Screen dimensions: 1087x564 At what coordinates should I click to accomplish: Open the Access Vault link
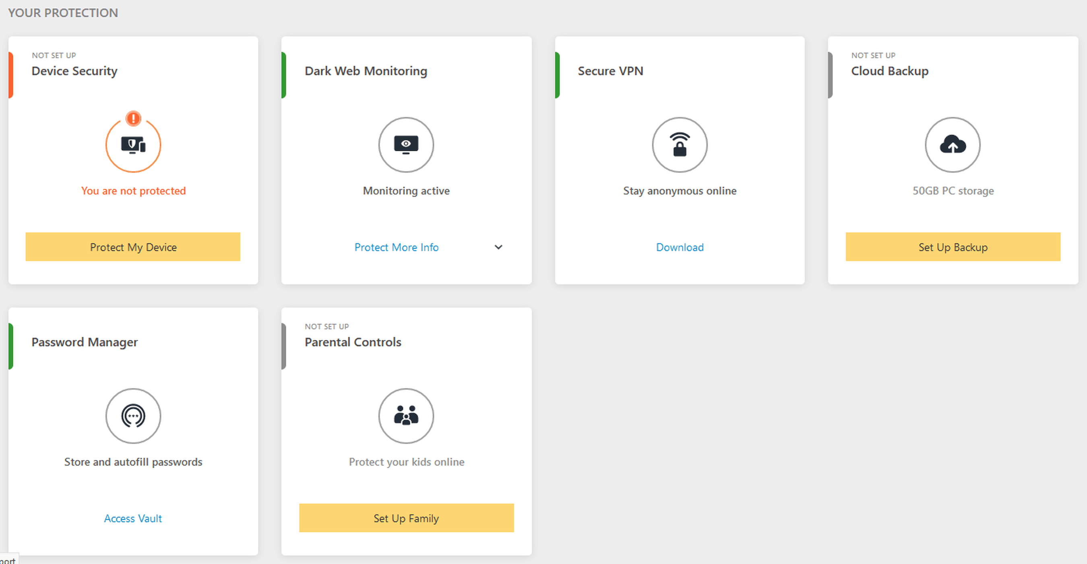point(133,518)
